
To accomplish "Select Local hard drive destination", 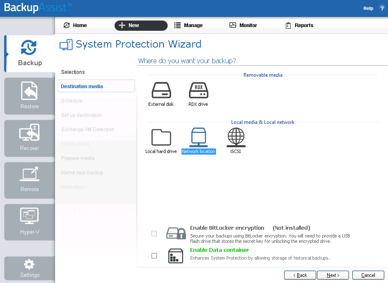I will point(161,141).
